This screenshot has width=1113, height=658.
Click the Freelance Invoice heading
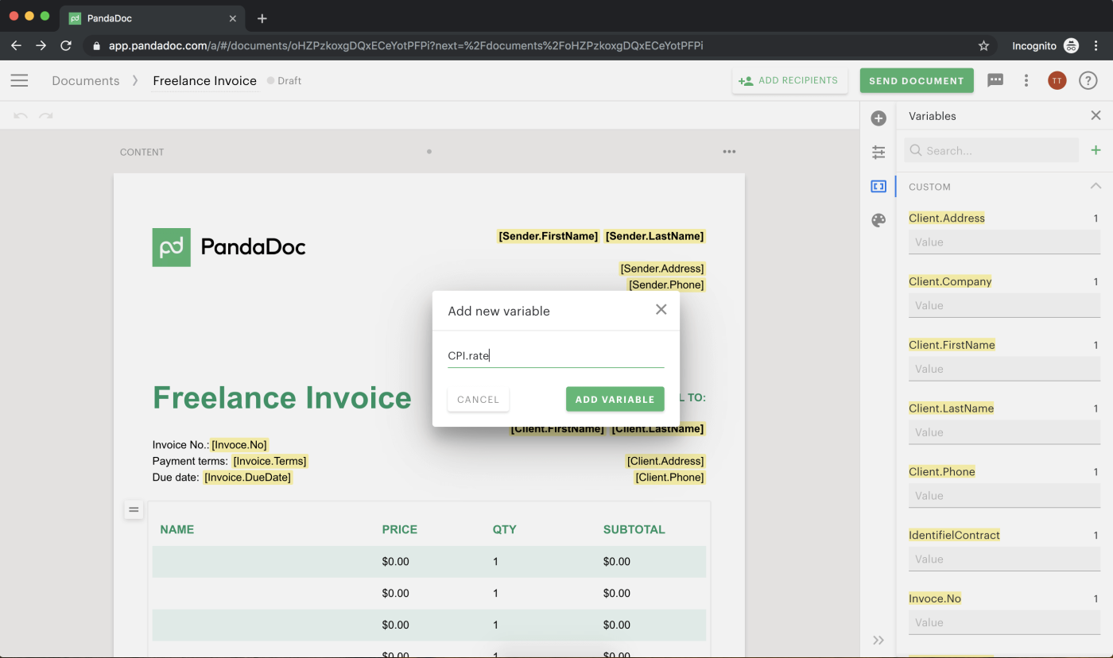tap(282, 397)
